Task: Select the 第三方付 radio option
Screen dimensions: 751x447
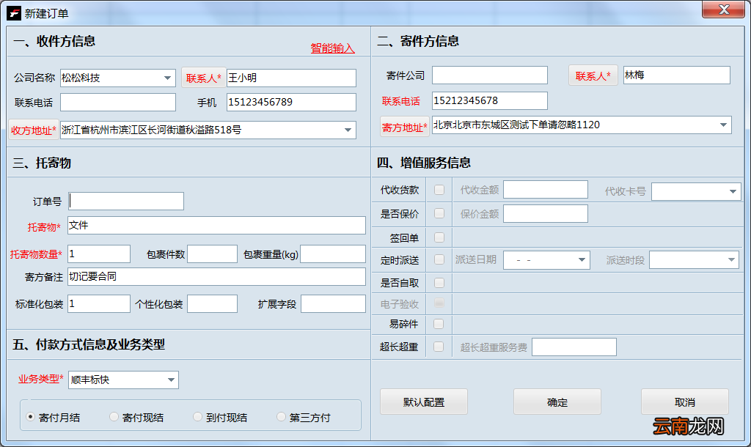Action: (281, 417)
